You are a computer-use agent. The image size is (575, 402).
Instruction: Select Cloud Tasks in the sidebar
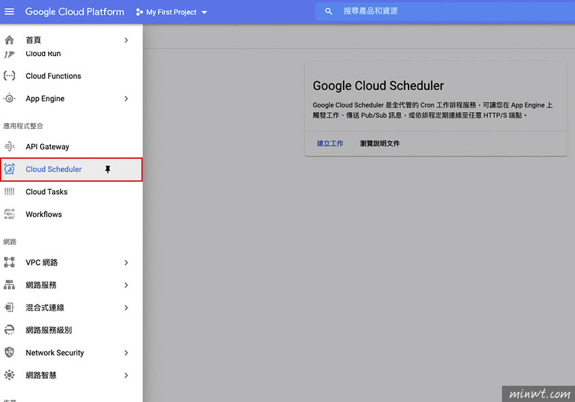(71, 191)
